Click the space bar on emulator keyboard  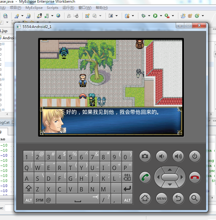tap(78, 199)
